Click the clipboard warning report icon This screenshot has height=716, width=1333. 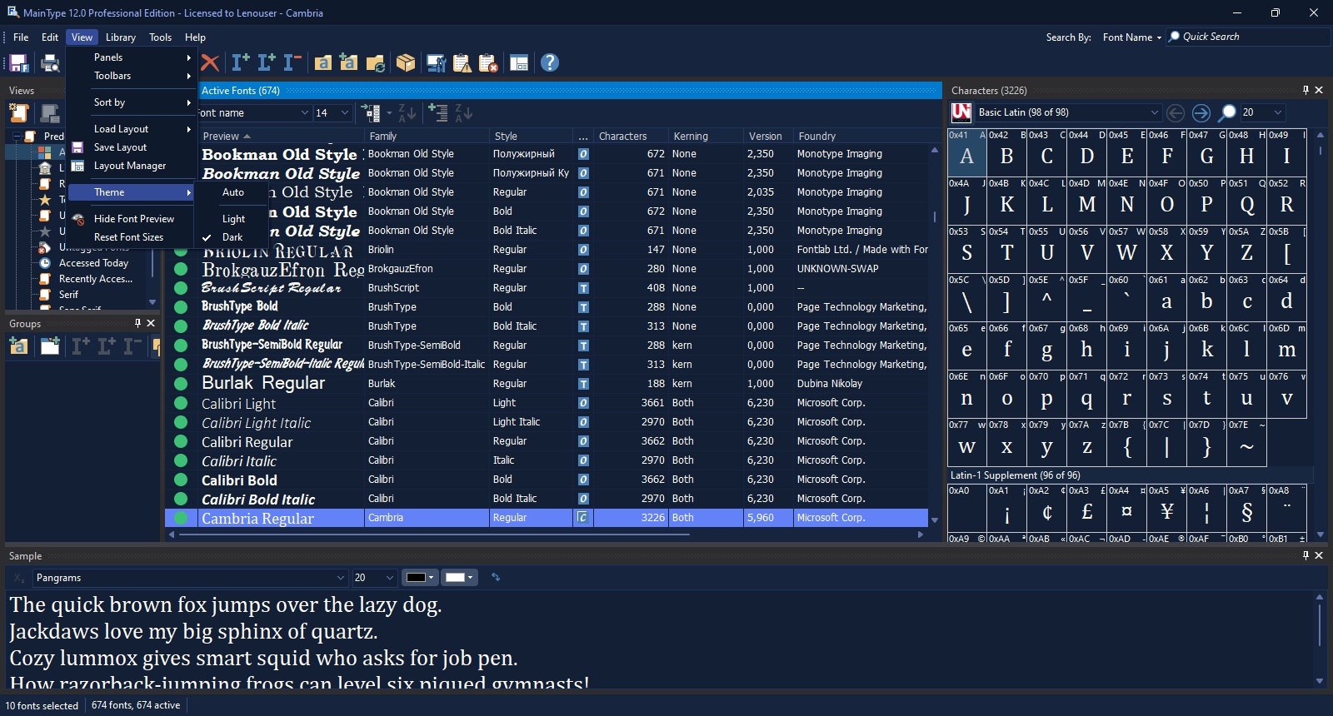tap(462, 63)
